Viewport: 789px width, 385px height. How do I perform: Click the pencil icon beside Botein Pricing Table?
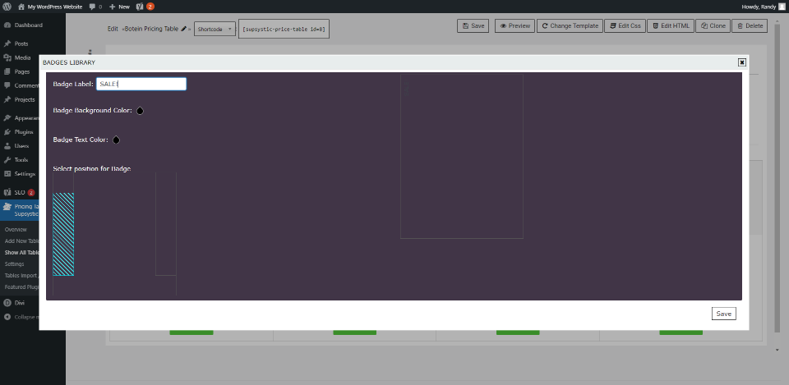(x=183, y=29)
